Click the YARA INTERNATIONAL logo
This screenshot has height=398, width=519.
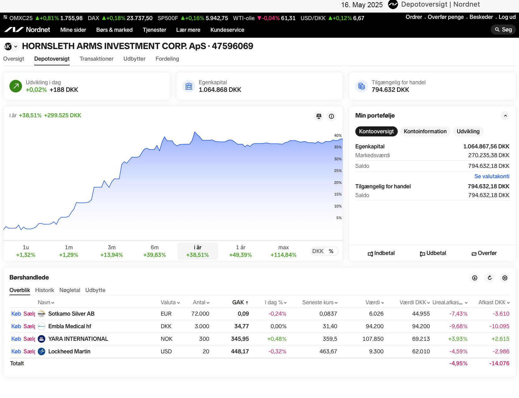pyautogui.click(x=41, y=339)
